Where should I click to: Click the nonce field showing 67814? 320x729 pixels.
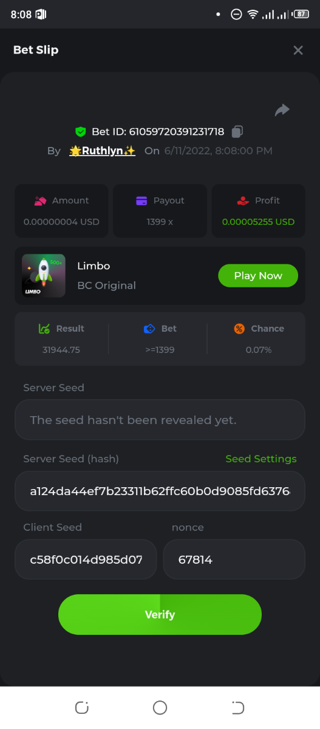[x=234, y=560]
